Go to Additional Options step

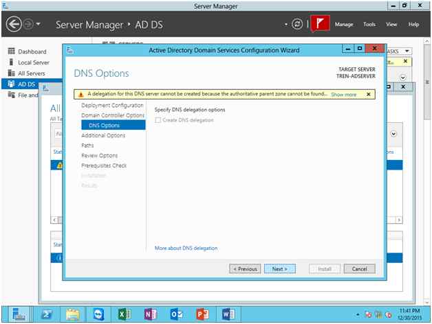[x=103, y=135]
